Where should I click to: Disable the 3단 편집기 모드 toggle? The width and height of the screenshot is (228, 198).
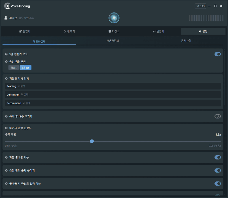[218, 54]
